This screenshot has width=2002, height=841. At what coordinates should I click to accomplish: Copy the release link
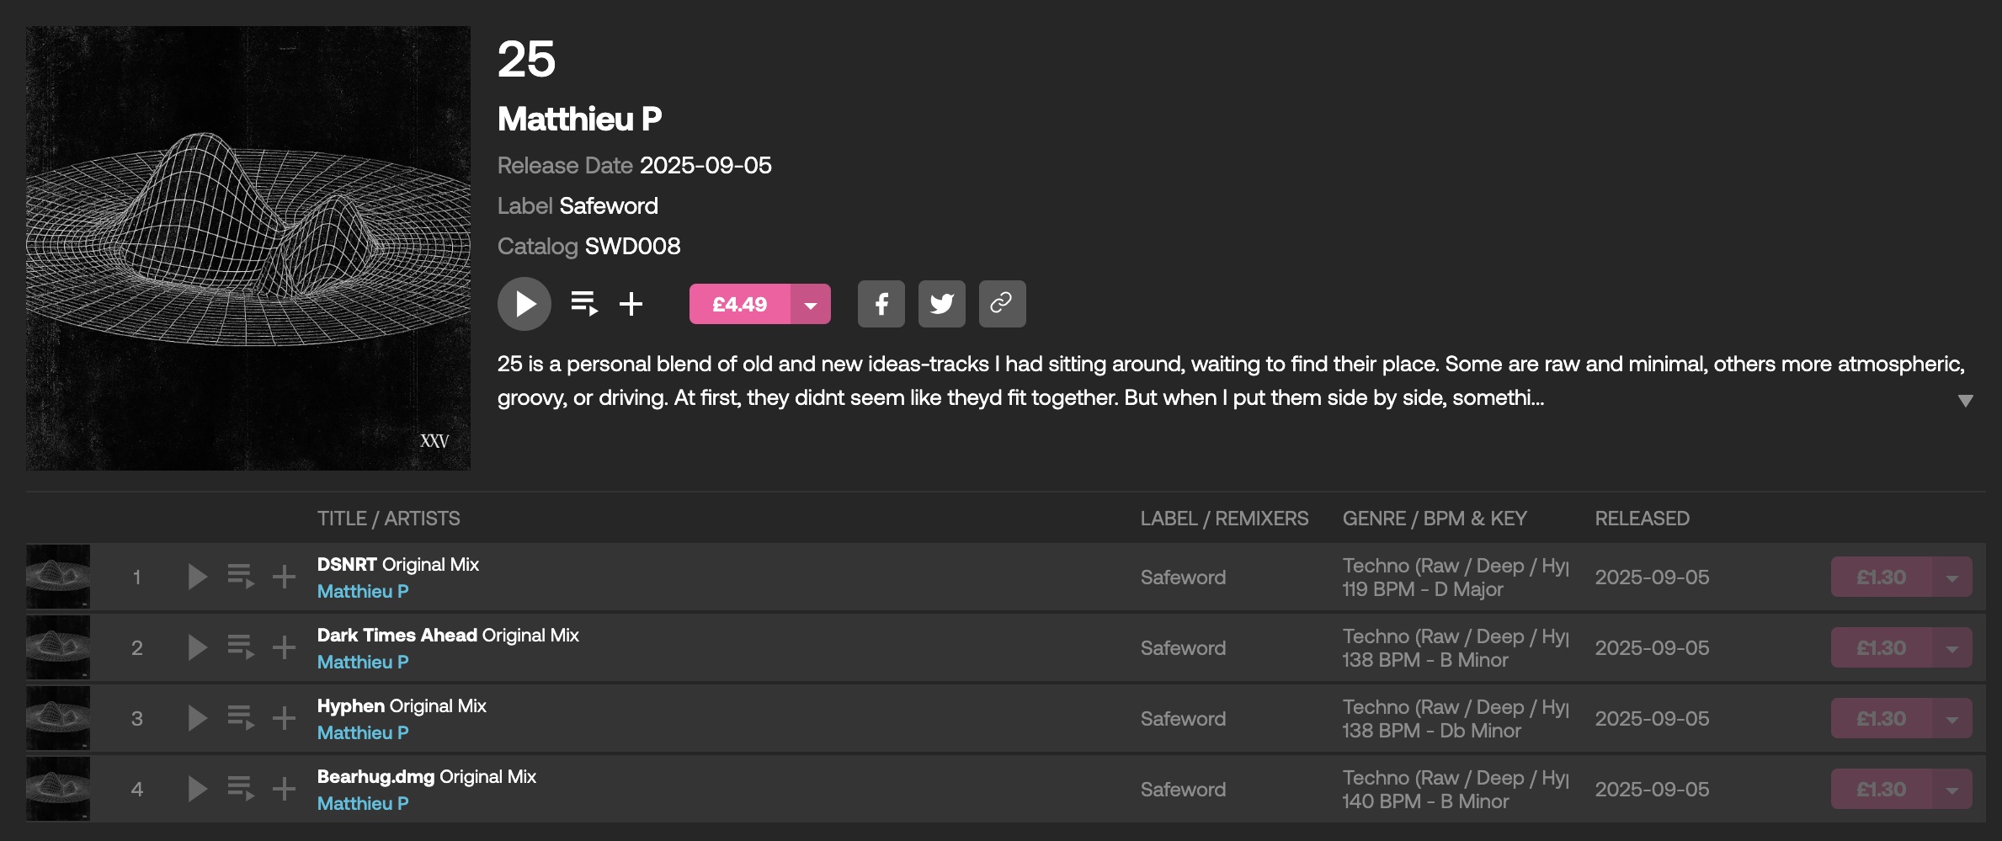[x=1002, y=304]
